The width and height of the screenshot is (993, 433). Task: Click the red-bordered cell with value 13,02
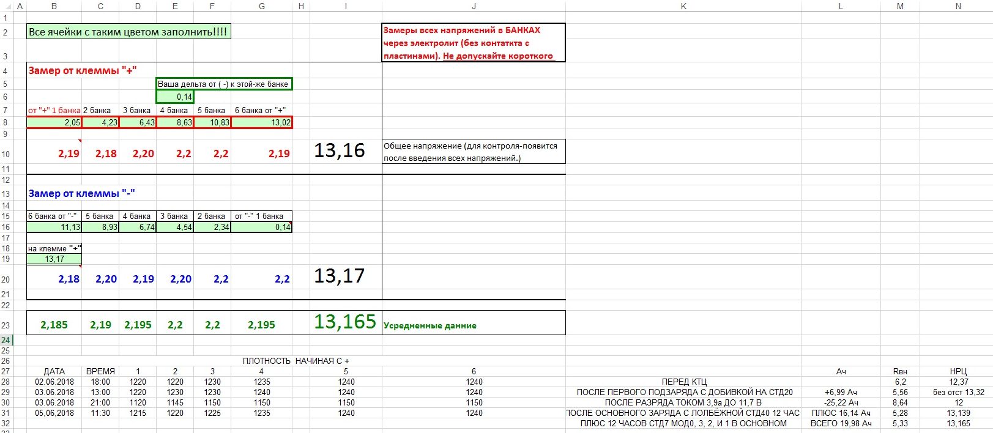[262, 122]
